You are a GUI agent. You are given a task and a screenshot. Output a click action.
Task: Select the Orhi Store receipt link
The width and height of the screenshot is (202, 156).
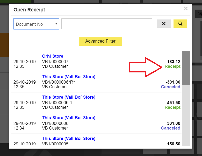[53, 56]
